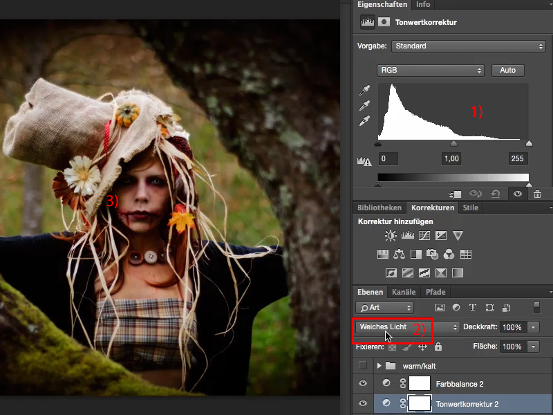Add a Curves adjustment
This screenshot has height=415, width=553.
click(424, 235)
